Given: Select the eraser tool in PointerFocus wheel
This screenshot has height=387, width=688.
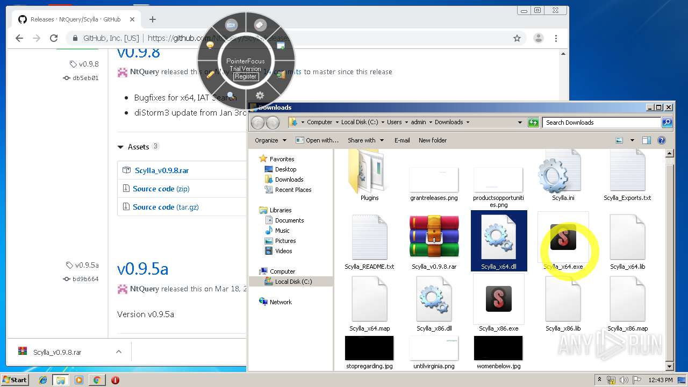Looking at the screenshot, I should point(260,25).
